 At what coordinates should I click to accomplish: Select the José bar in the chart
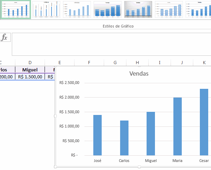(97, 135)
